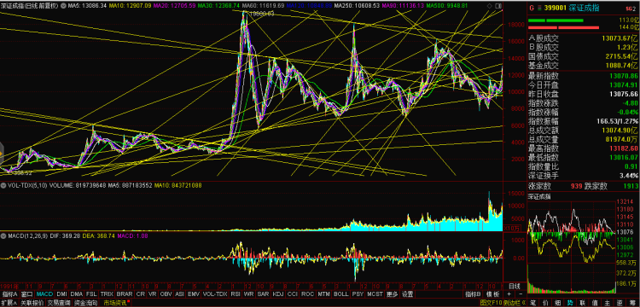Screen dimensions: 640x308
Task: Select the 价 price-distribution icon
Action: [x=545, y=303]
